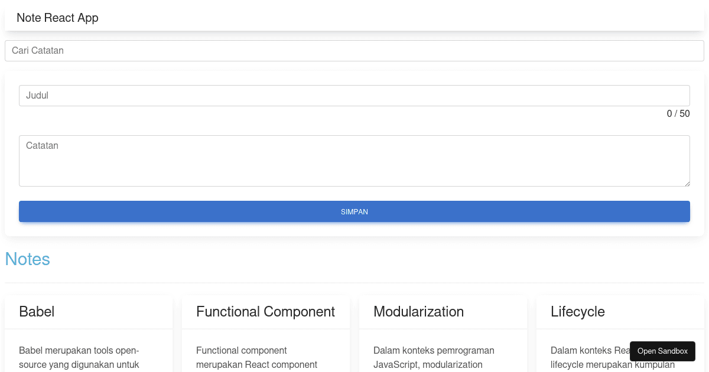709x372 pixels.
Task: Select the Babel note card title
Action: [x=37, y=312]
